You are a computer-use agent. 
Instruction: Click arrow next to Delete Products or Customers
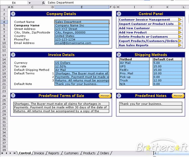point(180,37)
